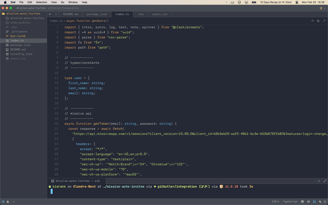Click the TypeScript language selector
328x205 pixels.
pyautogui.click(x=290, y=202)
